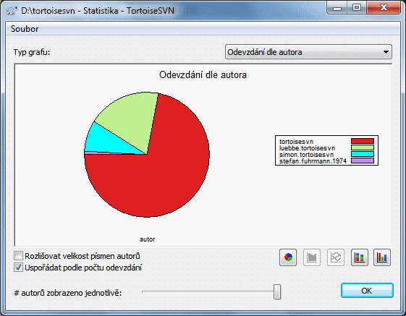Click the TortoiseSVN turtle title icon
The image size is (406, 316).
(12, 11)
